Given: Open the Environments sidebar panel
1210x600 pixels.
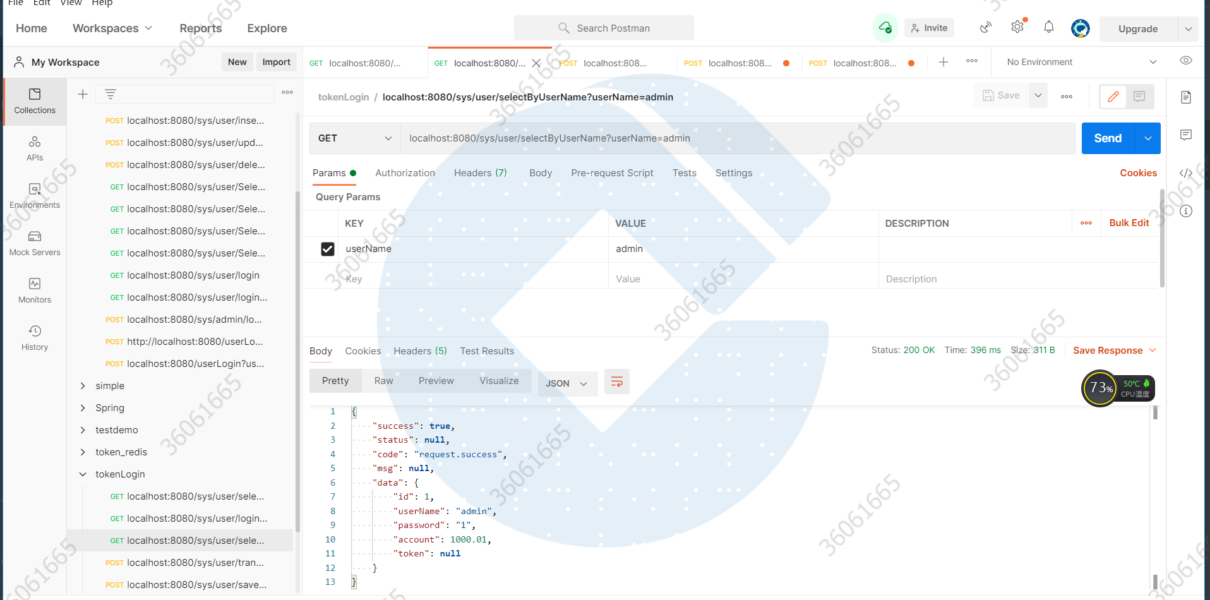Looking at the screenshot, I should tap(35, 196).
